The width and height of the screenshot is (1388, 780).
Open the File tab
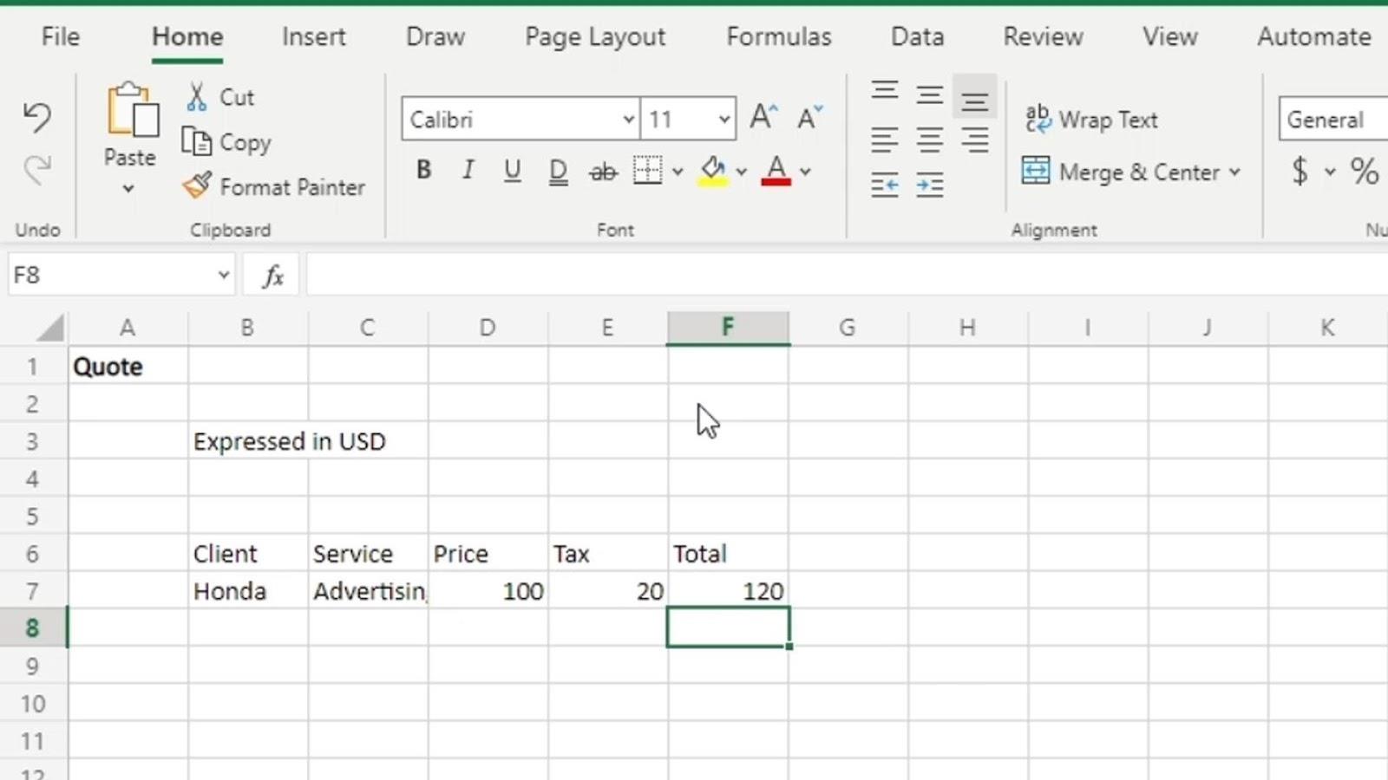[x=61, y=36]
